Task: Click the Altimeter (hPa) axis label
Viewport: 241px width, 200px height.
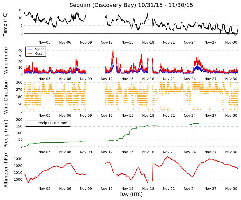Action: tap(6, 170)
